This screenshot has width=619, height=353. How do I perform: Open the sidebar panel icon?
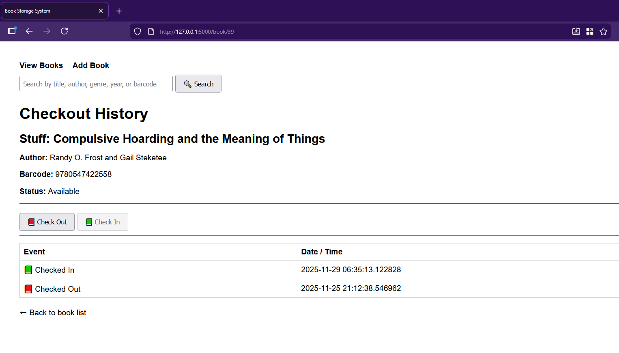pyautogui.click(x=12, y=31)
